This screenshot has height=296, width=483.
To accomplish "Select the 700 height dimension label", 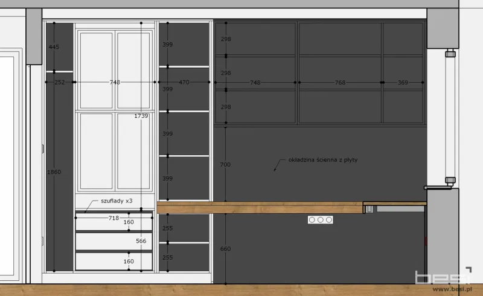I will (x=225, y=165).
